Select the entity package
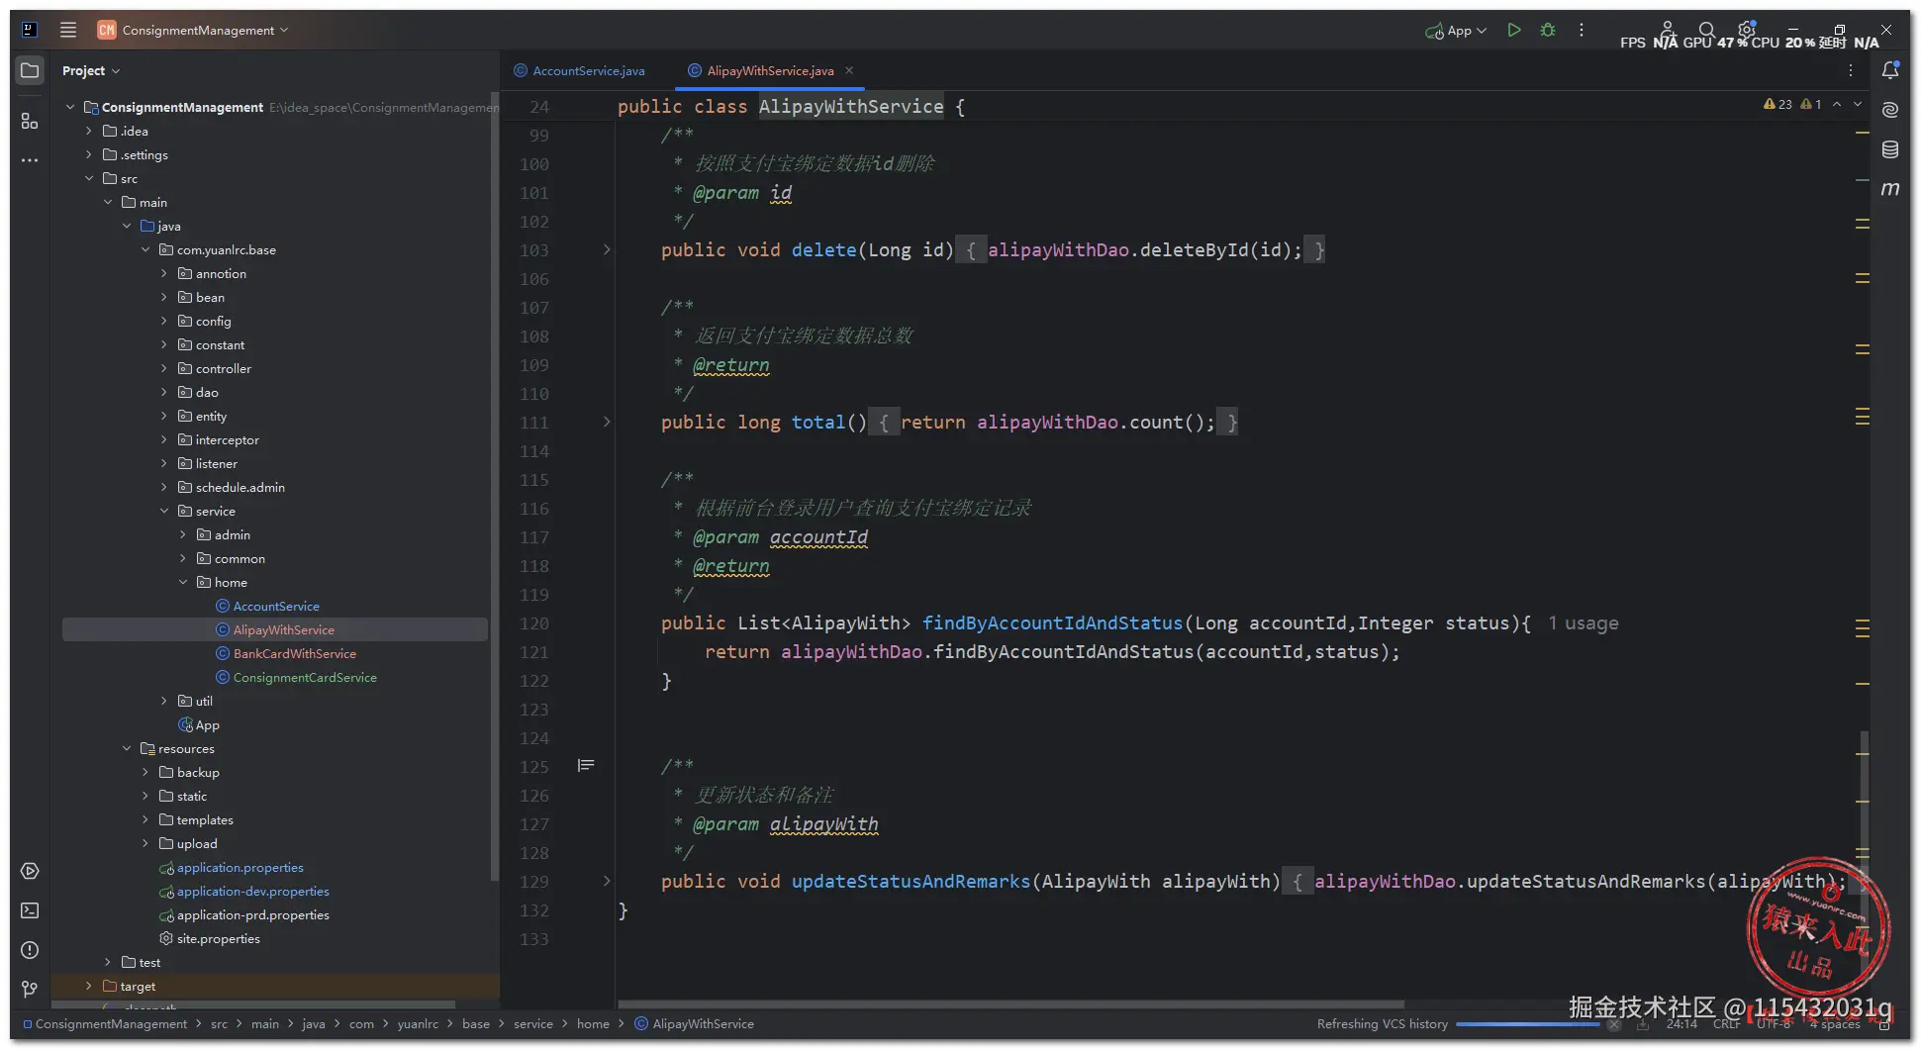 (x=211, y=416)
